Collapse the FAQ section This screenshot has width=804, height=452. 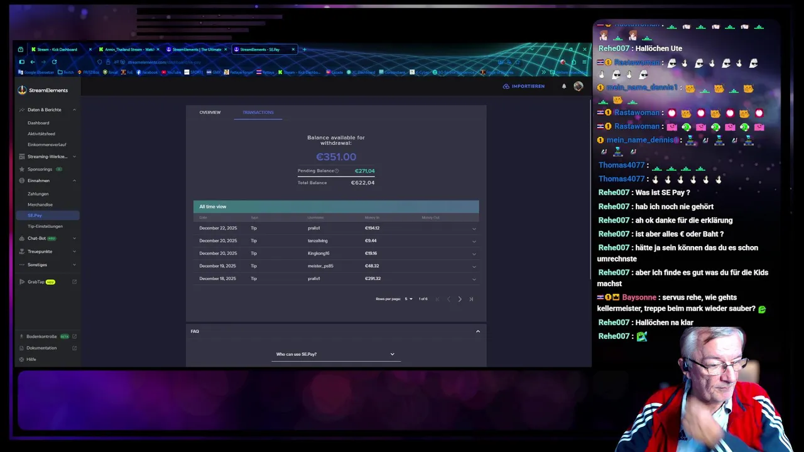pos(477,331)
